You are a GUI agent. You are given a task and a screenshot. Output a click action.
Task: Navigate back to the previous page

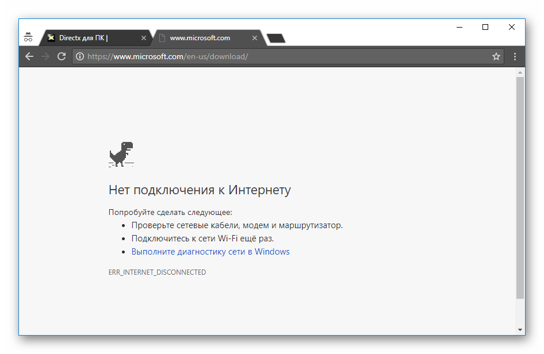click(29, 56)
